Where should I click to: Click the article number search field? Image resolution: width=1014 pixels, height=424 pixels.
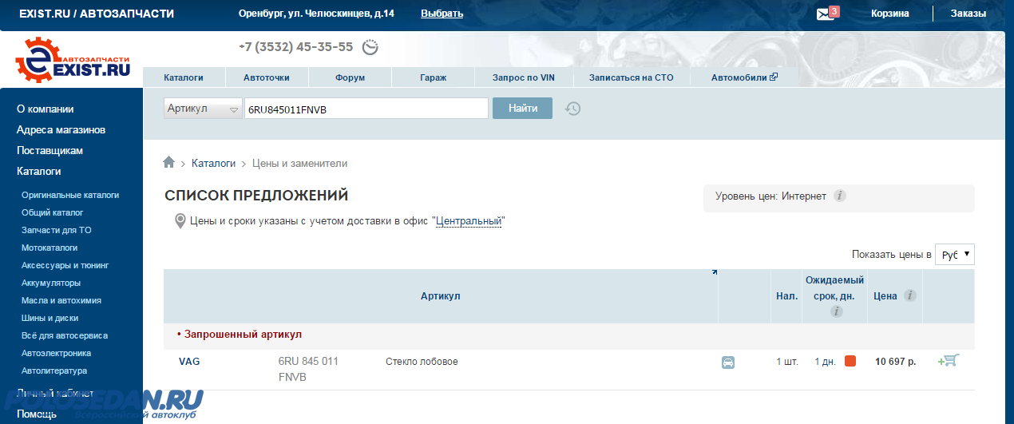pyautogui.click(x=366, y=109)
